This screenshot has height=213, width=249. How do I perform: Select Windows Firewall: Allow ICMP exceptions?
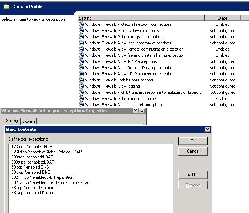point(121,61)
